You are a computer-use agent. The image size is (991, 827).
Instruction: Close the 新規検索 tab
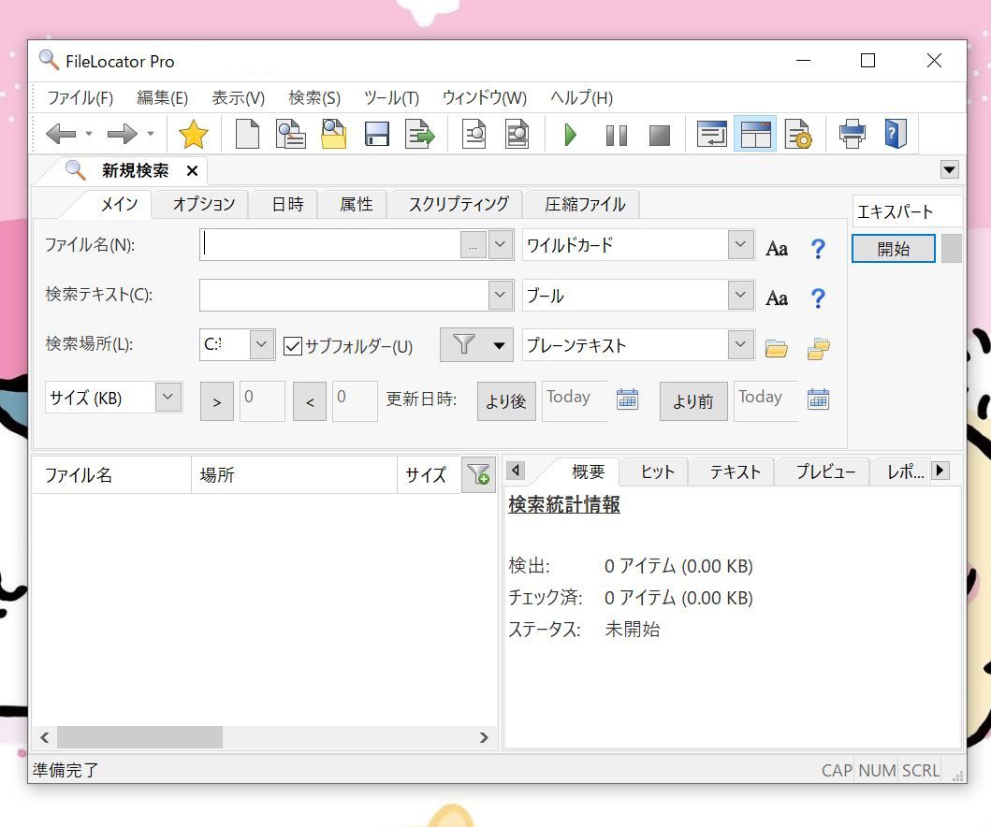(x=192, y=170)
